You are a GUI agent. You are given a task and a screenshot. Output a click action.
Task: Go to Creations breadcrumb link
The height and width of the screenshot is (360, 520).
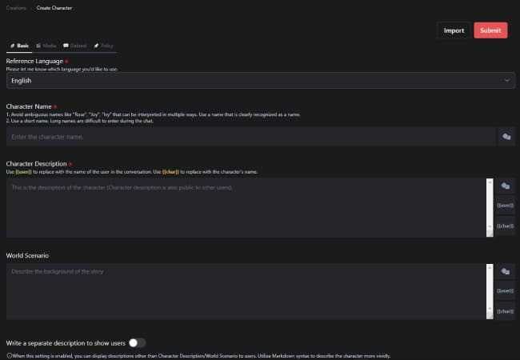pos(17,7)
